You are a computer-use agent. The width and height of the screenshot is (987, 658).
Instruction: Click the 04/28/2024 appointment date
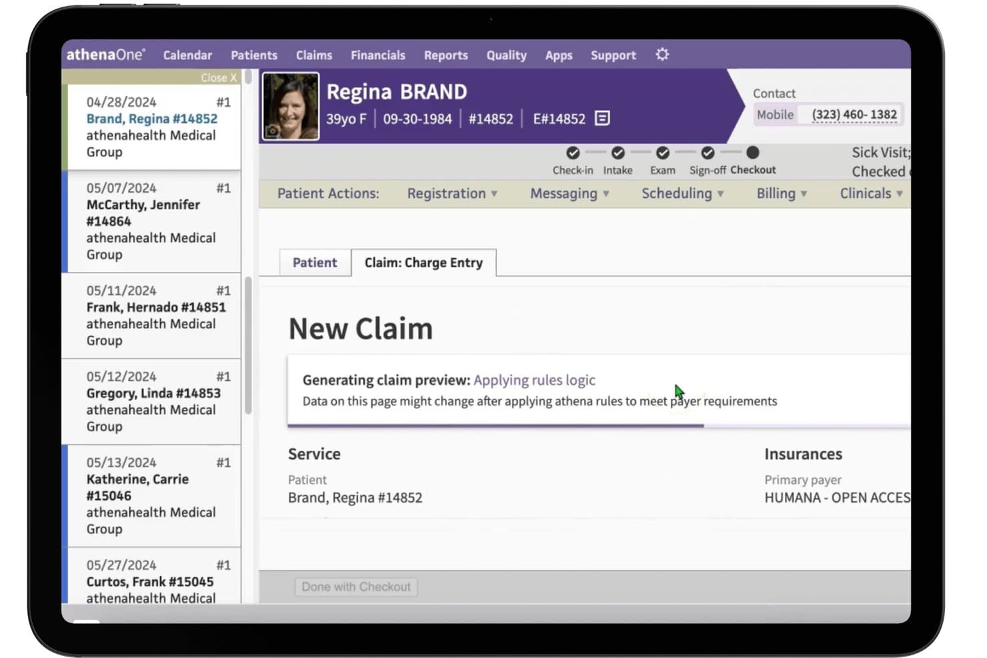121,102
